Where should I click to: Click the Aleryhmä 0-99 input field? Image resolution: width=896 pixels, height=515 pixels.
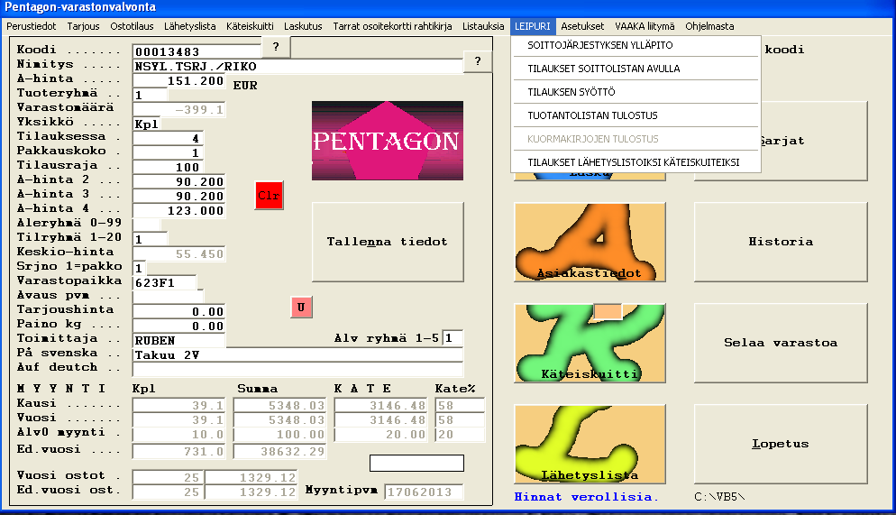pyautogui.click(x=147, y=225)
